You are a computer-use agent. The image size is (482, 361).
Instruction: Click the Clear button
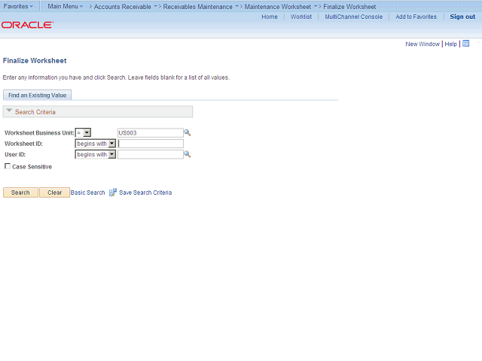point(54,193)
